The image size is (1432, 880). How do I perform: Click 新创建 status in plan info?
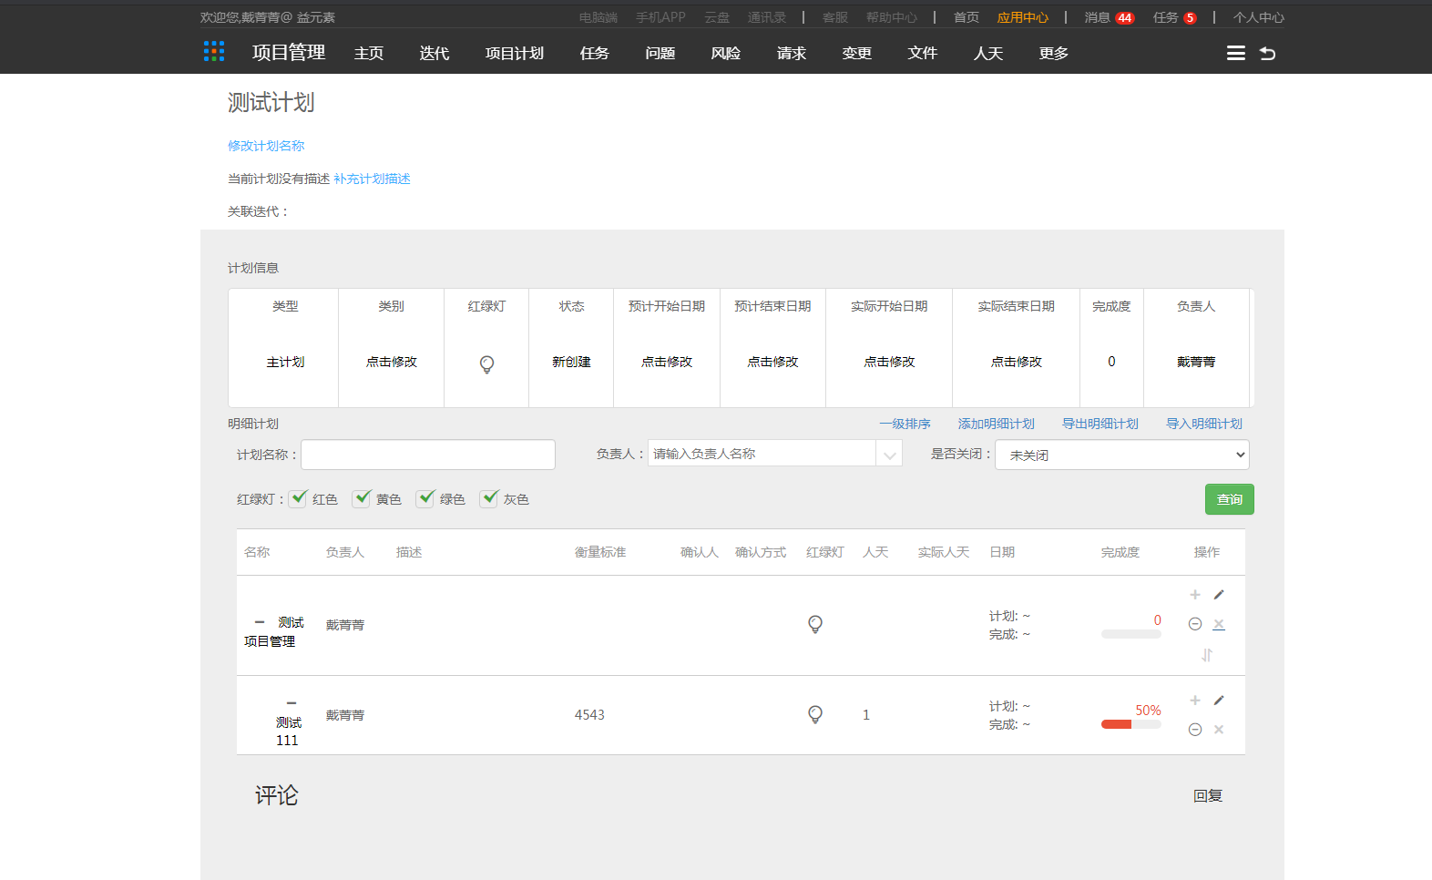point(571,362)
